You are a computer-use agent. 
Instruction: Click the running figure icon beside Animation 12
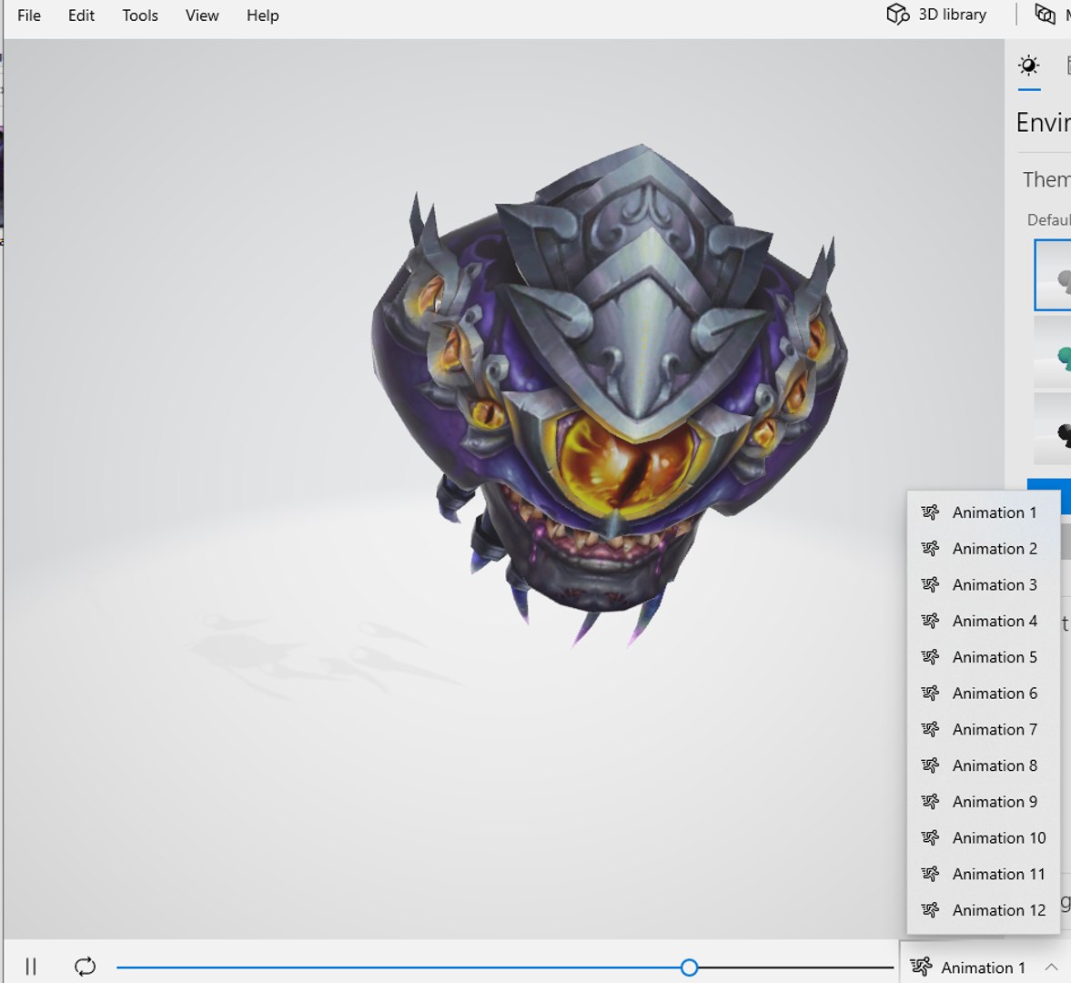coord(930,910)
